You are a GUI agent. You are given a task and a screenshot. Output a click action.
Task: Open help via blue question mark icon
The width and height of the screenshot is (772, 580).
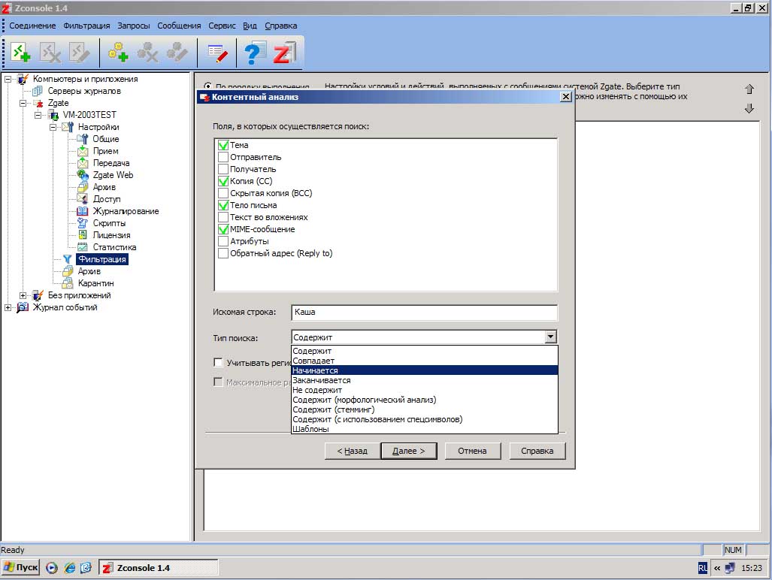pos(254,53)
